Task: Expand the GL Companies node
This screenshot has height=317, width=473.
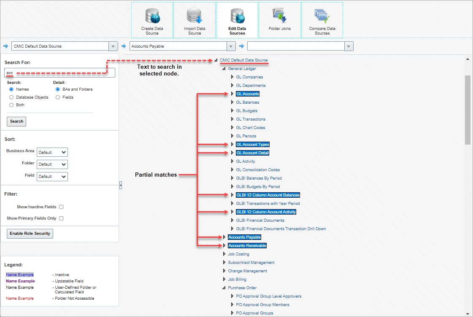Action: click(232, 77)
